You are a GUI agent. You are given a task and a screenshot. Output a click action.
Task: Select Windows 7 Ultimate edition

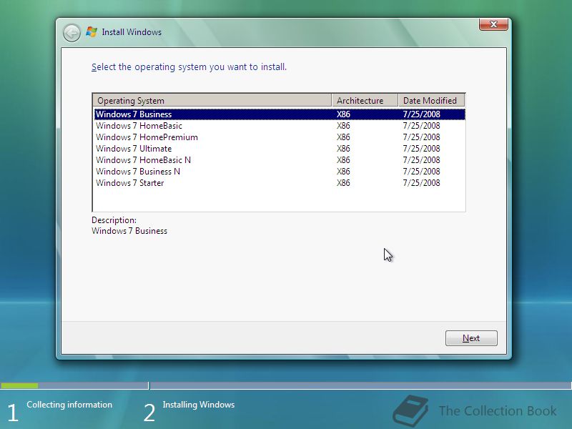tap(280, 149)
